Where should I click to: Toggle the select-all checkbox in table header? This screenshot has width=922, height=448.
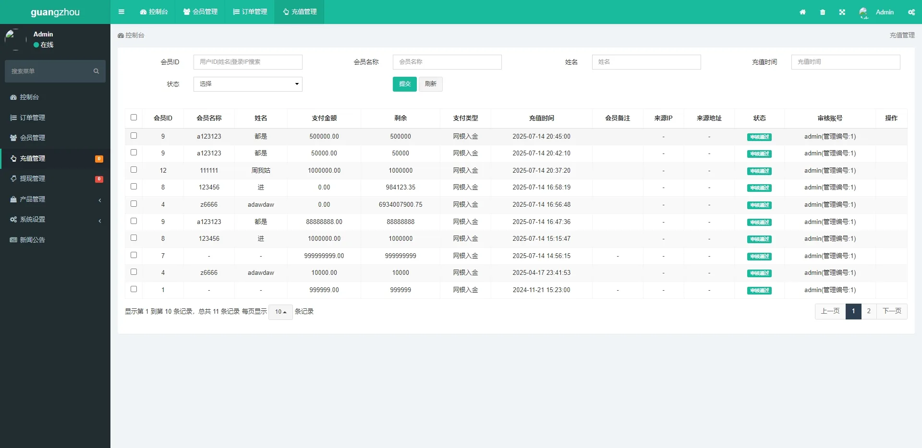tap(133, 117)
